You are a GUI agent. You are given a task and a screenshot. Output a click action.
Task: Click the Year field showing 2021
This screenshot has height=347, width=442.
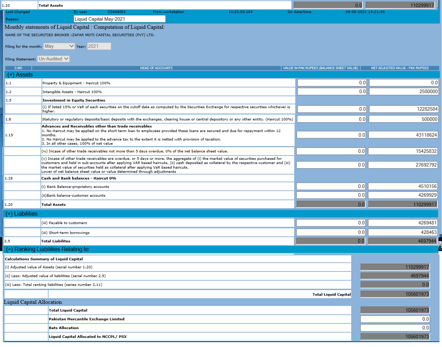(99, 46)
